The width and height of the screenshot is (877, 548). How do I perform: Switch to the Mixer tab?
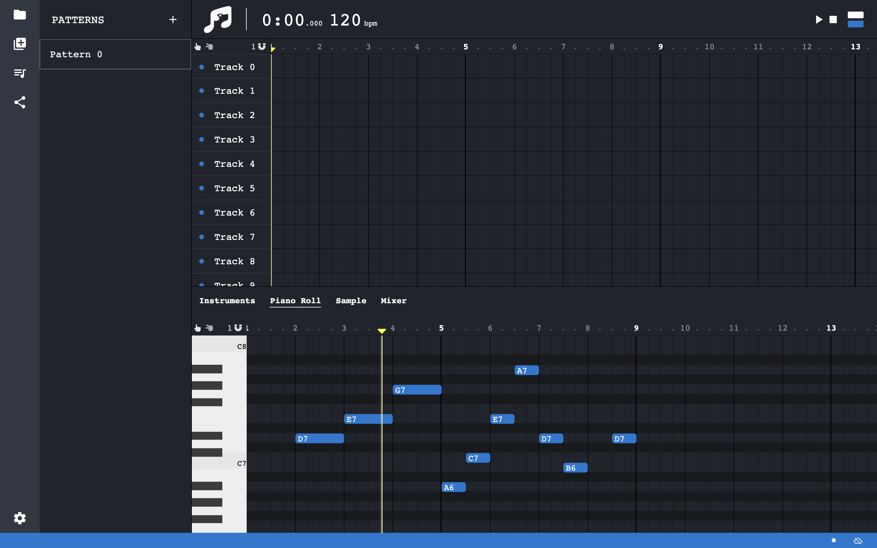click(x=393, y=301)
